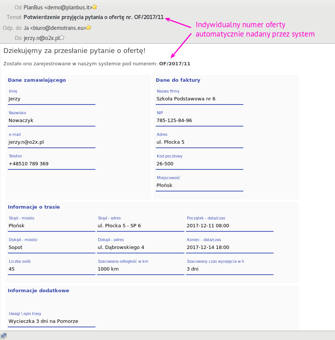Click the empty star next to jerzy.n@o2x.pl recipient
This screenshot has width=335, height=340.
pos(62,38)
